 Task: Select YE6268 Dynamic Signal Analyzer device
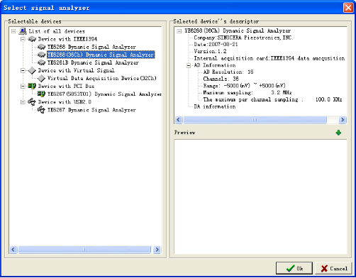[x=91, y=47]
